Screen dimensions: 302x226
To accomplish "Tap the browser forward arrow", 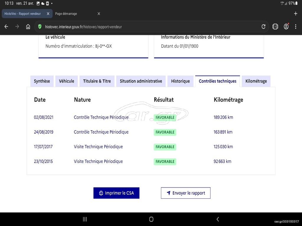I will 17,27.
